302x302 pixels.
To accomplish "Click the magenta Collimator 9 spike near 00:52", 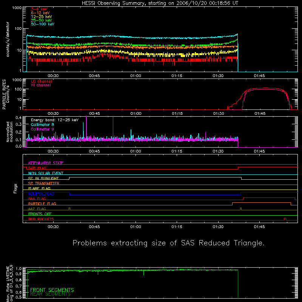I will click(x=113, y=127).
